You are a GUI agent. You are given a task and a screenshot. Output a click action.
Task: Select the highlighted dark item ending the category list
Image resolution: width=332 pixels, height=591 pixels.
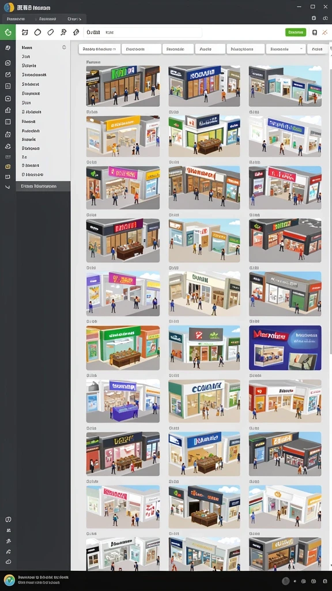point(43,186)
